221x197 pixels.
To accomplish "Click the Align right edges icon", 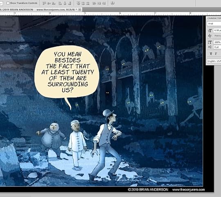I will pyautogui.click(x=70, y=3).
